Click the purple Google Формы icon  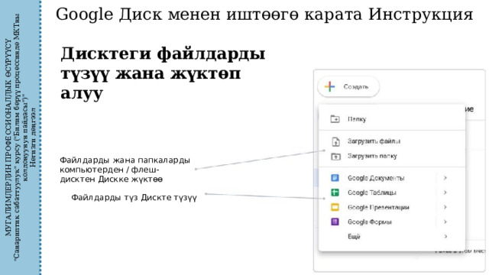pos(335,222)
